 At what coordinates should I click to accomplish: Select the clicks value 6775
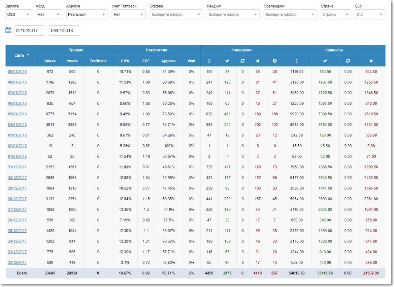[50, 114]
